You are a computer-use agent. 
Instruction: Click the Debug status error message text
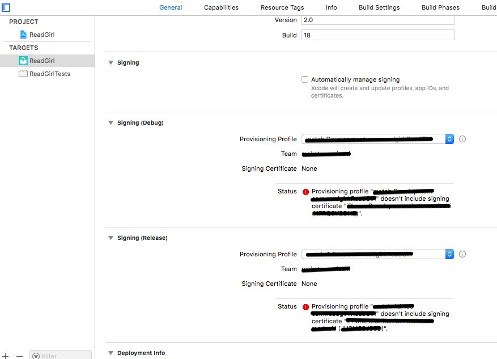[x=381, y=202]
